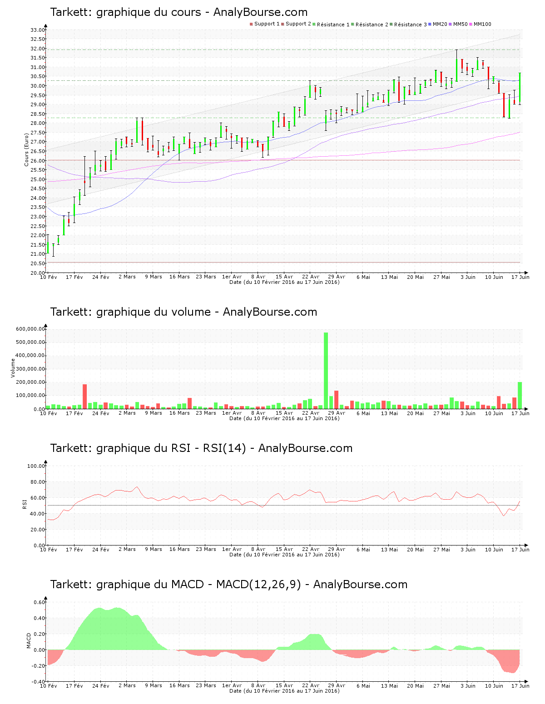545x704 pixels.
Task: Select the 'Résistance 1' legend label
Action: (x=333, y=25)
